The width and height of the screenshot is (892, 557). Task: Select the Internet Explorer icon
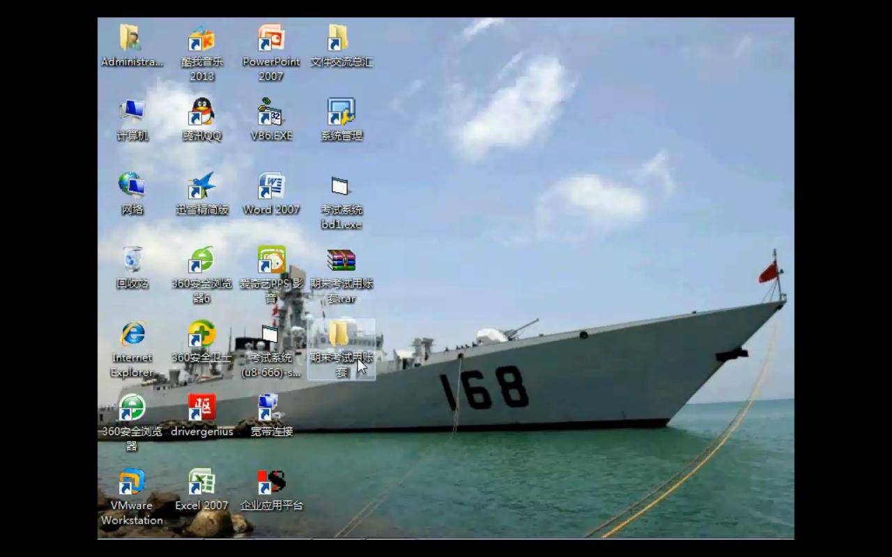tap(132, 334)
